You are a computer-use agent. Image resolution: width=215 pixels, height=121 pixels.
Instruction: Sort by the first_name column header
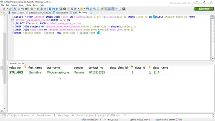pyautogui.click(x=36, y=67)
